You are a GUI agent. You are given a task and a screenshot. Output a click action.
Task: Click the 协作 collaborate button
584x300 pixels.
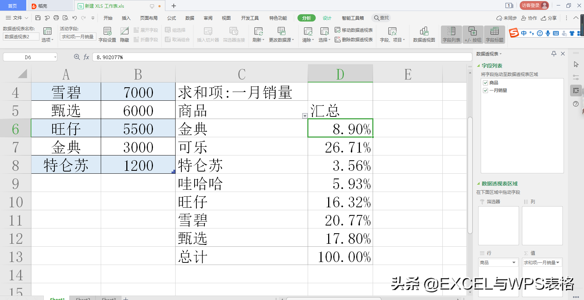click(529, 18)
